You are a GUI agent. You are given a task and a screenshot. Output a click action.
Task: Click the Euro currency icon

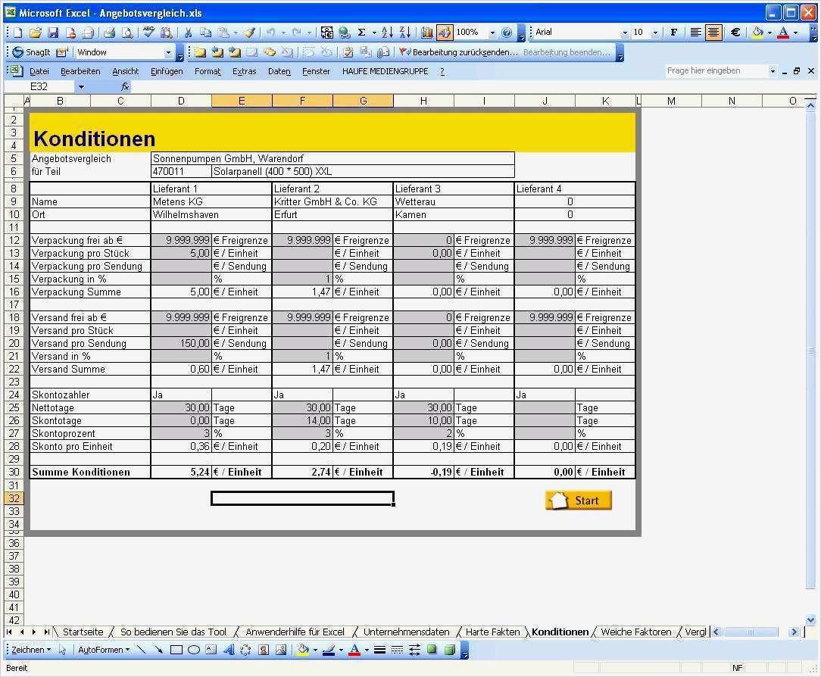tap(735, 32)
